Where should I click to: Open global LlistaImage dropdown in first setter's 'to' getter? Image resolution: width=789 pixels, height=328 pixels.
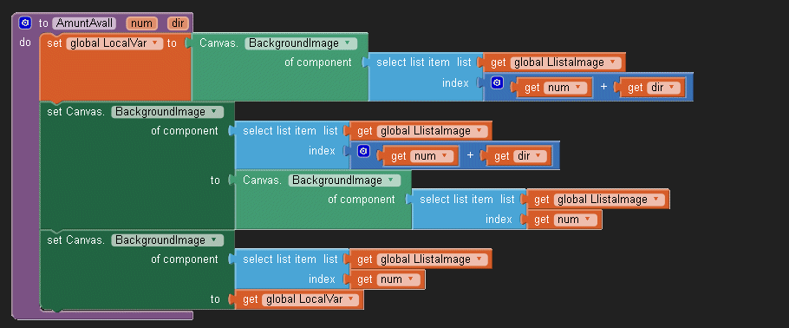pyautogui.click(x=610, y=200)
